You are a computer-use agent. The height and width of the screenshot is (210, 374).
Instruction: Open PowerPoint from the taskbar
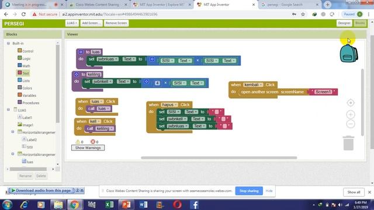(x=126, y=205)
